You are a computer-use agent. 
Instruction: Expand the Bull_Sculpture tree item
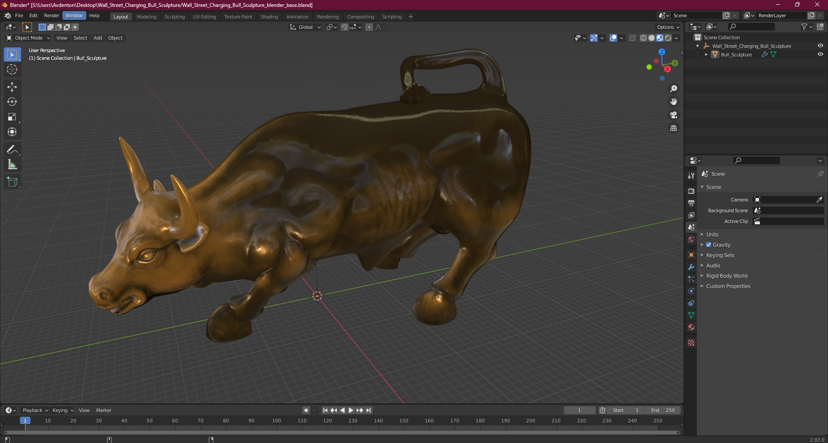tap(706, 55)
